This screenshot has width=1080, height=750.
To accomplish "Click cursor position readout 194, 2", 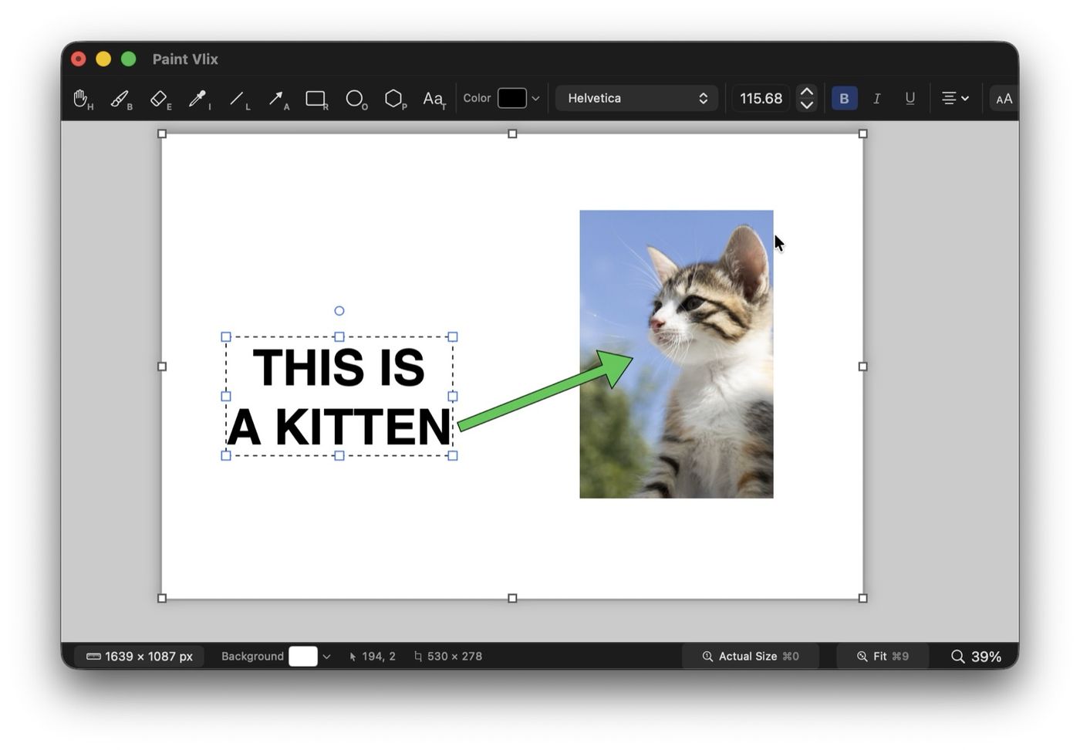I will pyautogui.click(x=372, y=657).
